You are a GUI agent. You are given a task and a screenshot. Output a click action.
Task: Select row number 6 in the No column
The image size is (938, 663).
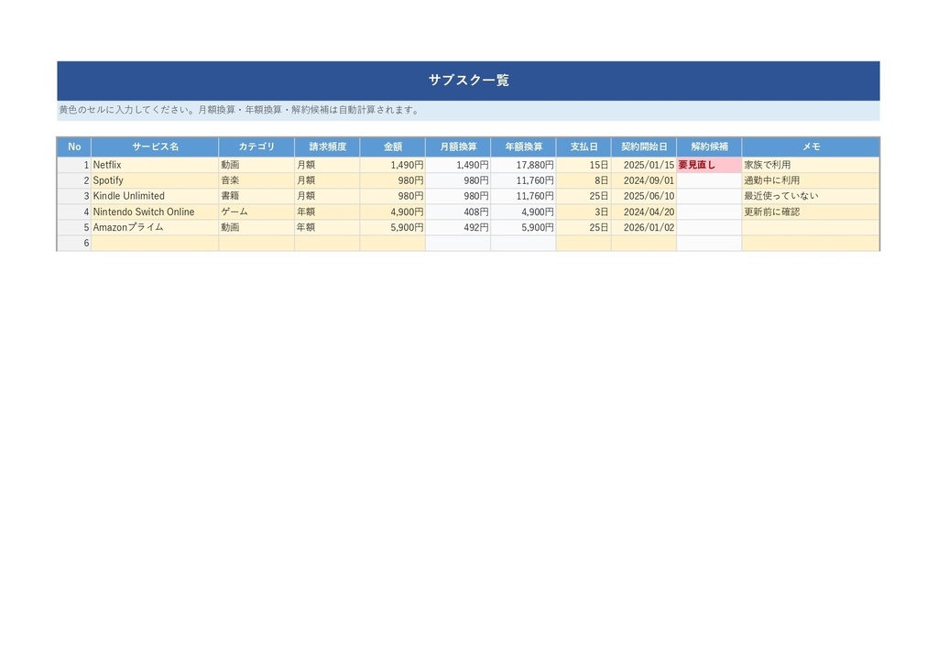[x=74, y=243]
